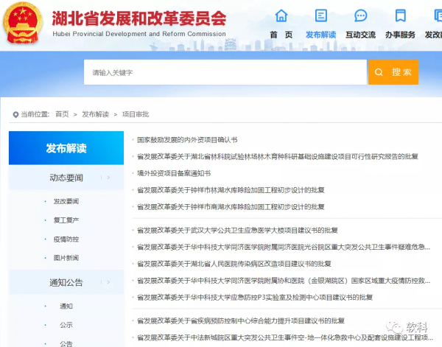Click the orange 搜索 button
Viewport: 442px width, 347px height.
[393, 72]
